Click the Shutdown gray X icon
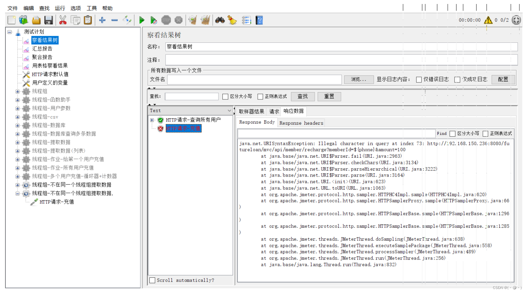This screenshot has width=527, height=293. pos(178,20)
